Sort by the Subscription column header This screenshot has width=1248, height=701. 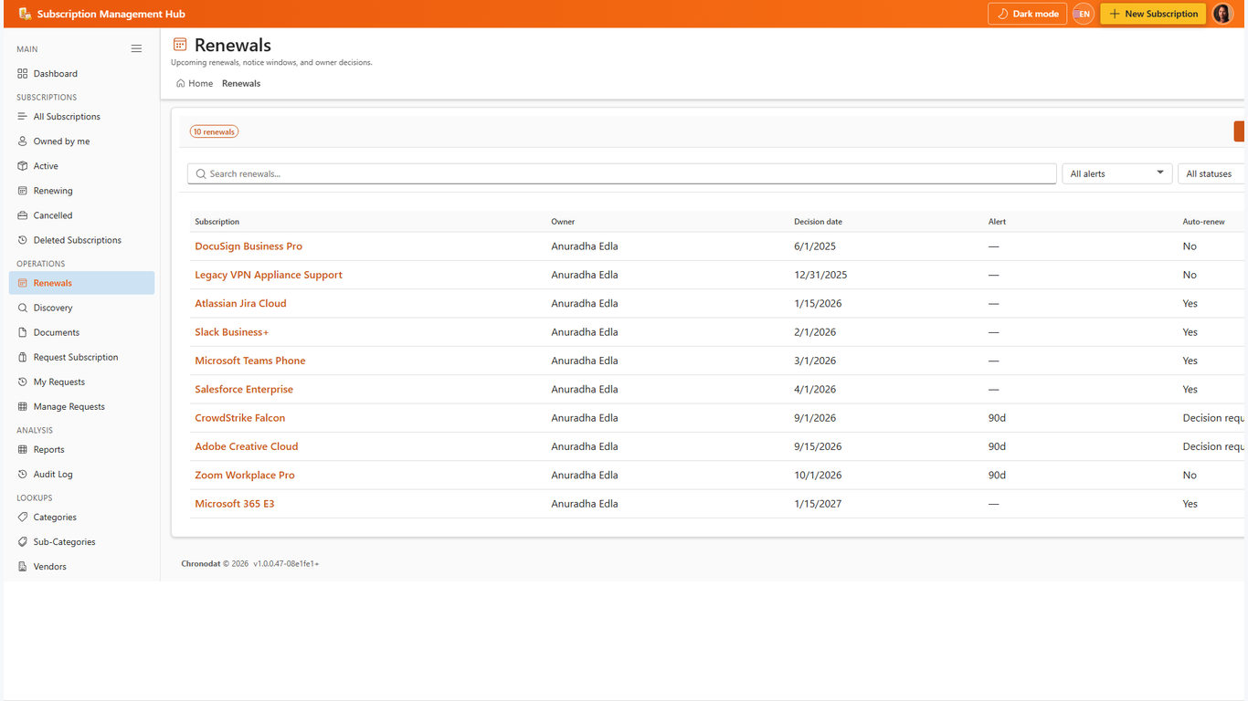click(x=217, y=222)
